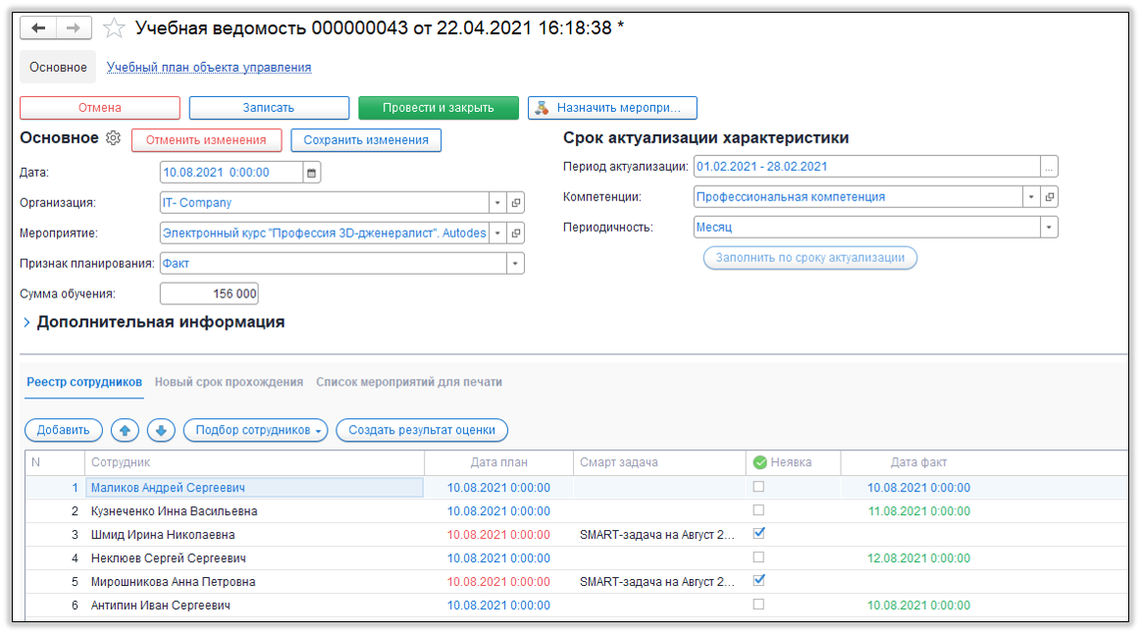Open the Периодичность dropdown showing Месяц
The width and height of the screenshot is (1141, 634).
1049,228
